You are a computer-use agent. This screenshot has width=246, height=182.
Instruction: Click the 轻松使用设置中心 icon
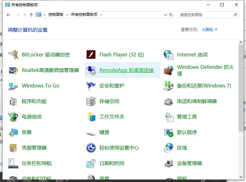(x=91, y=148)
